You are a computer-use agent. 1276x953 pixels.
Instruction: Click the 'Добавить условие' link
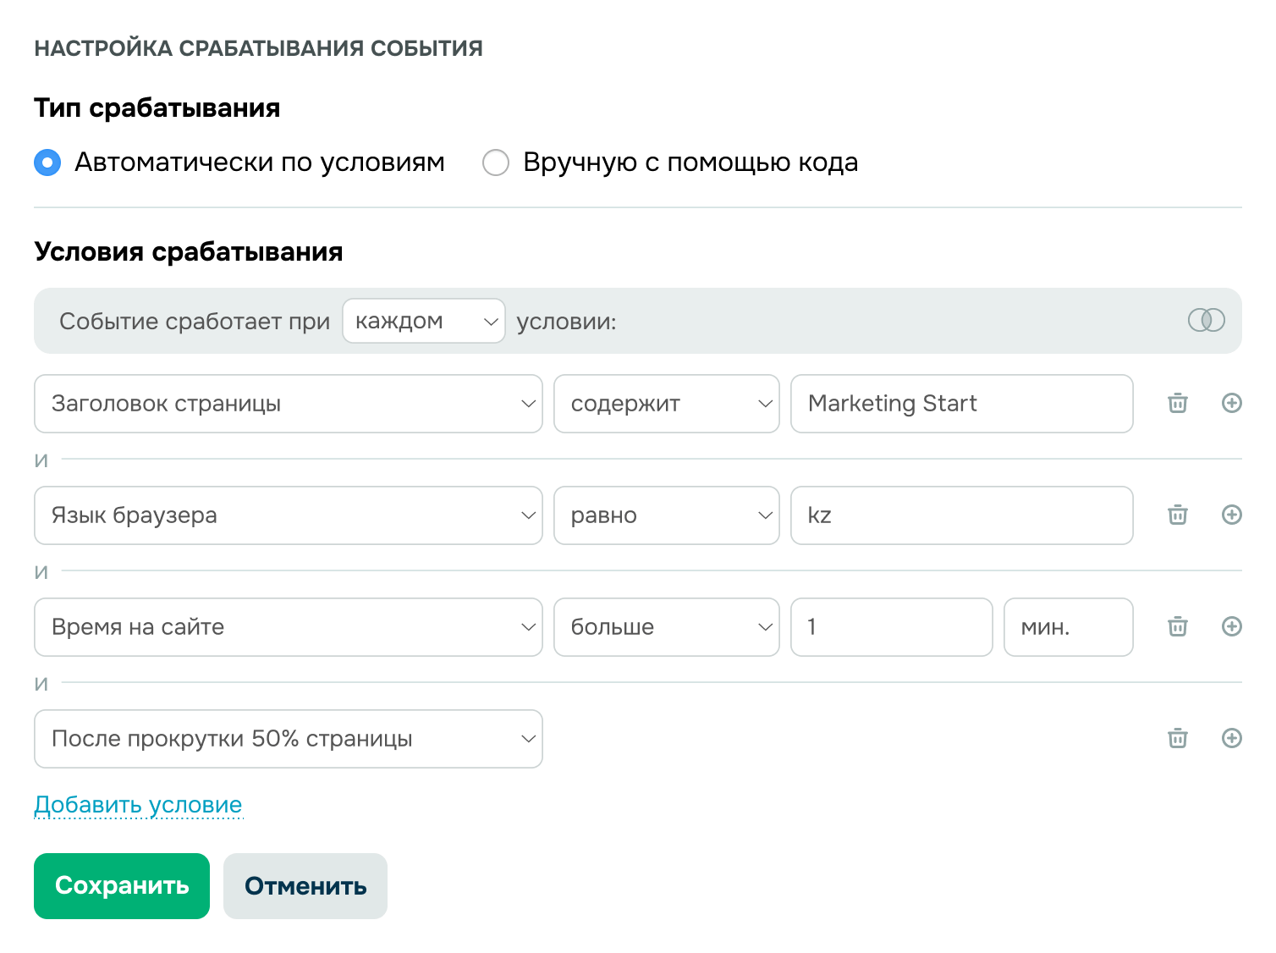pos(138,805)
